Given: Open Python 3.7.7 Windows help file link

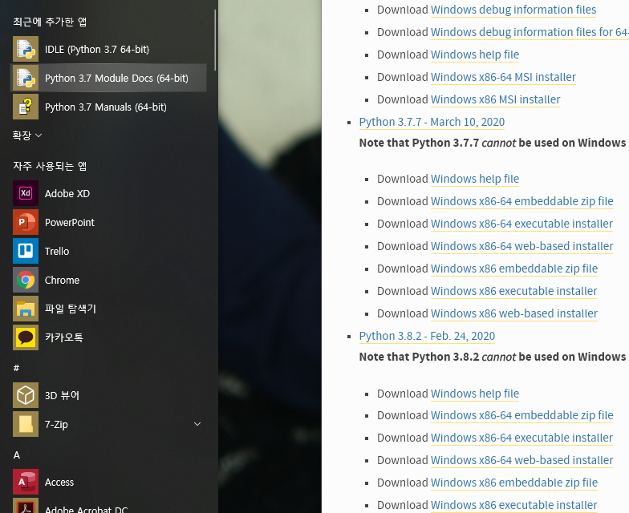Looking at the screenshot, I should [475, 179].
